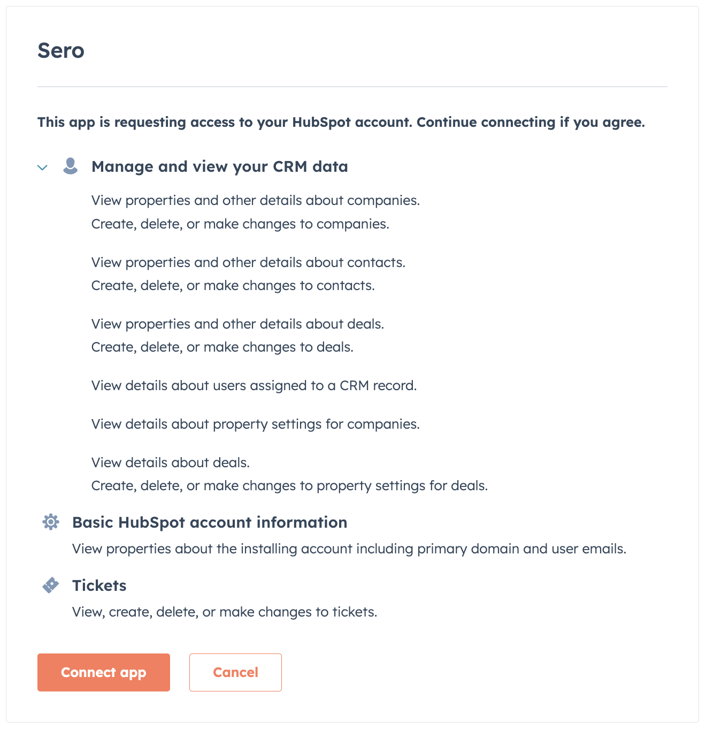
Task: Click the Sero app title
Action: point(61,51)
